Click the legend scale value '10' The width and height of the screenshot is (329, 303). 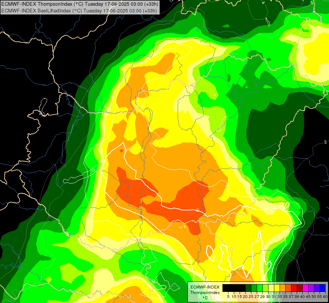234,297
